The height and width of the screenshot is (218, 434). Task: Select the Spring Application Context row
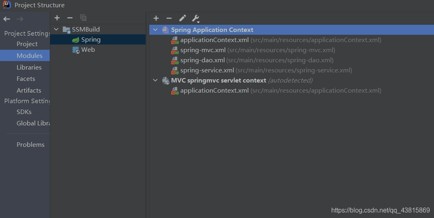pyautogui.click(x=292, y=30)
